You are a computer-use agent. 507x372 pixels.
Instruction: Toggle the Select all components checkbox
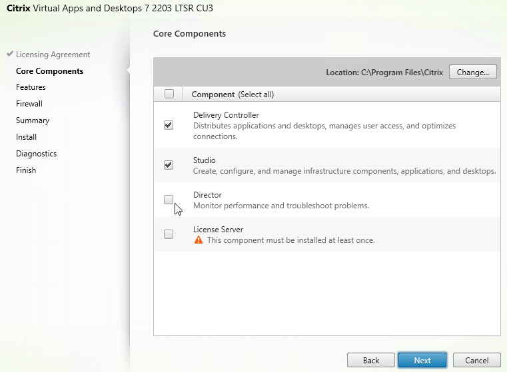(169, 94)
